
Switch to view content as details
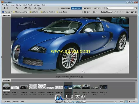[130, 102]
